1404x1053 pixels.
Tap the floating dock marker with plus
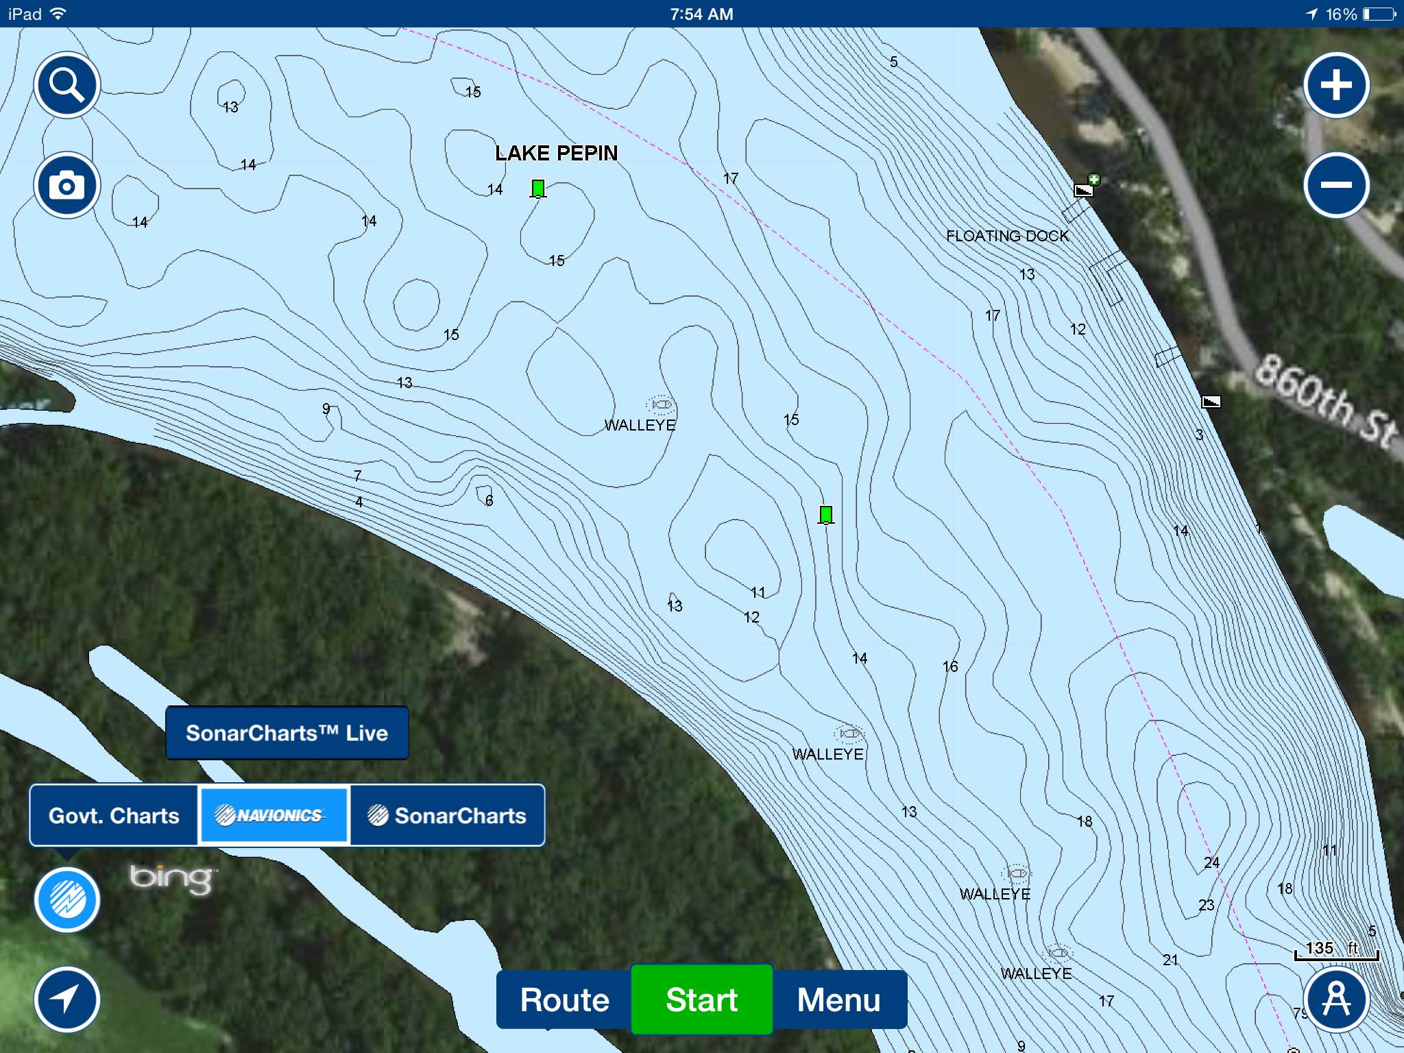pyautogui.click(x=1086, y=187)
